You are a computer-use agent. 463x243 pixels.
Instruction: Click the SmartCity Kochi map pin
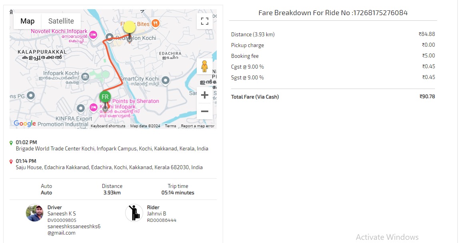point(166,81)
